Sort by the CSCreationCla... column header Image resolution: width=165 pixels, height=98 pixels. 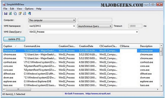pos(108,46)
